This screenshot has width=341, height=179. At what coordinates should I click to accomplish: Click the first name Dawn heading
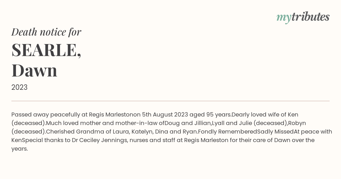(34, 70)
